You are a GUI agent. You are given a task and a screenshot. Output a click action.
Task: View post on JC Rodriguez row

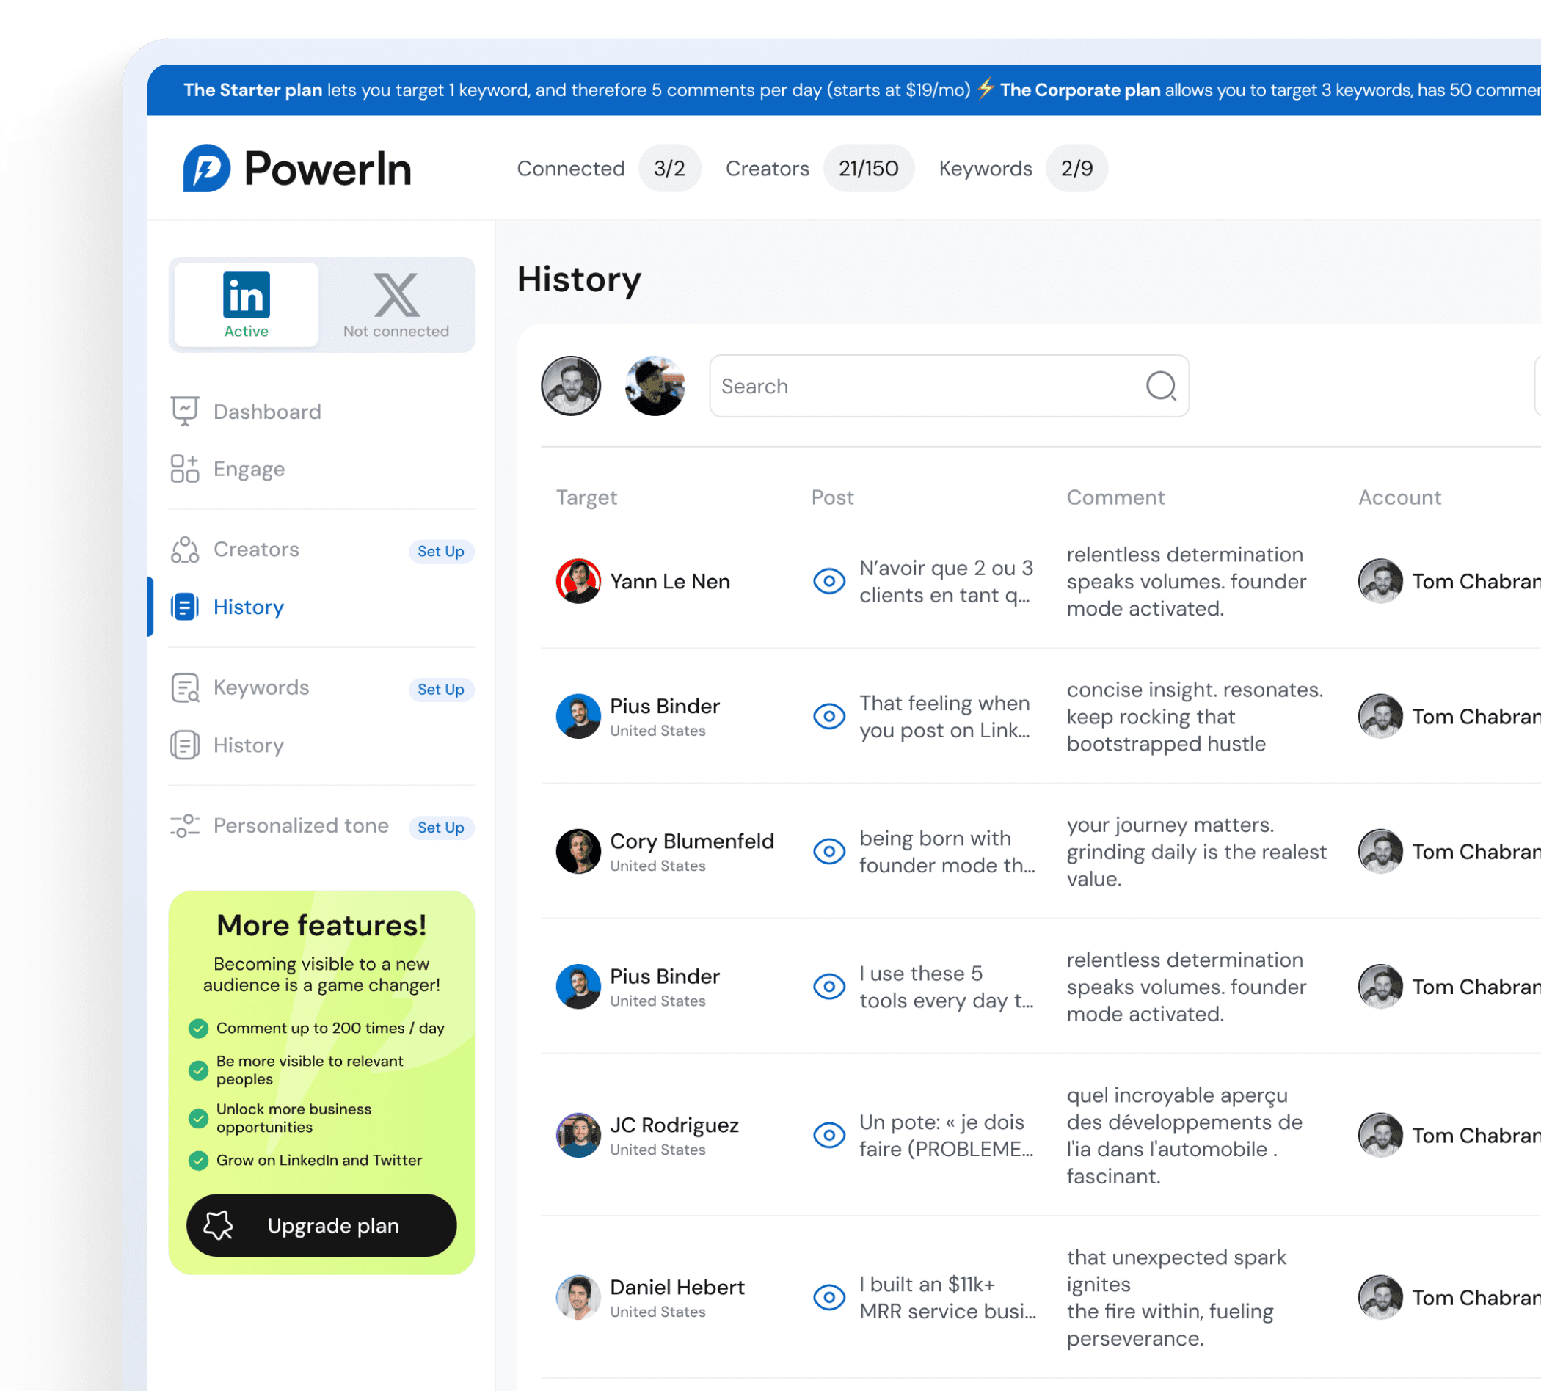coord(828,1136)
